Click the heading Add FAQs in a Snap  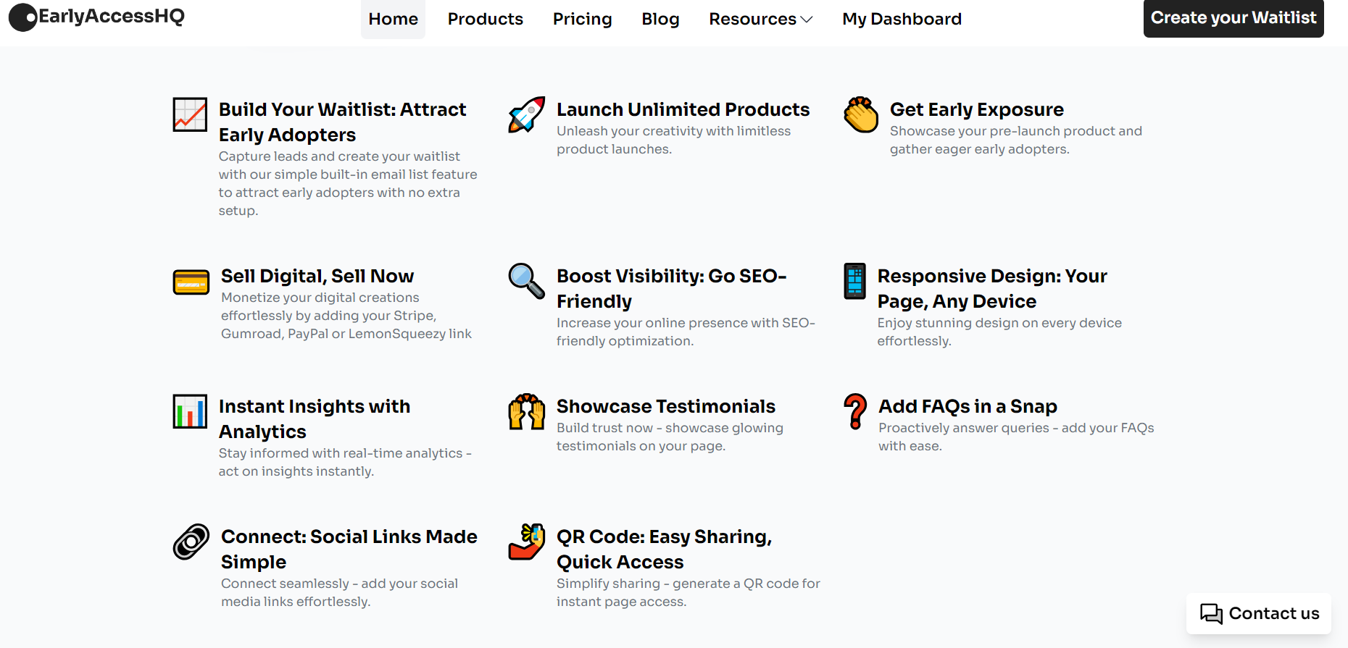coord(968,406)
